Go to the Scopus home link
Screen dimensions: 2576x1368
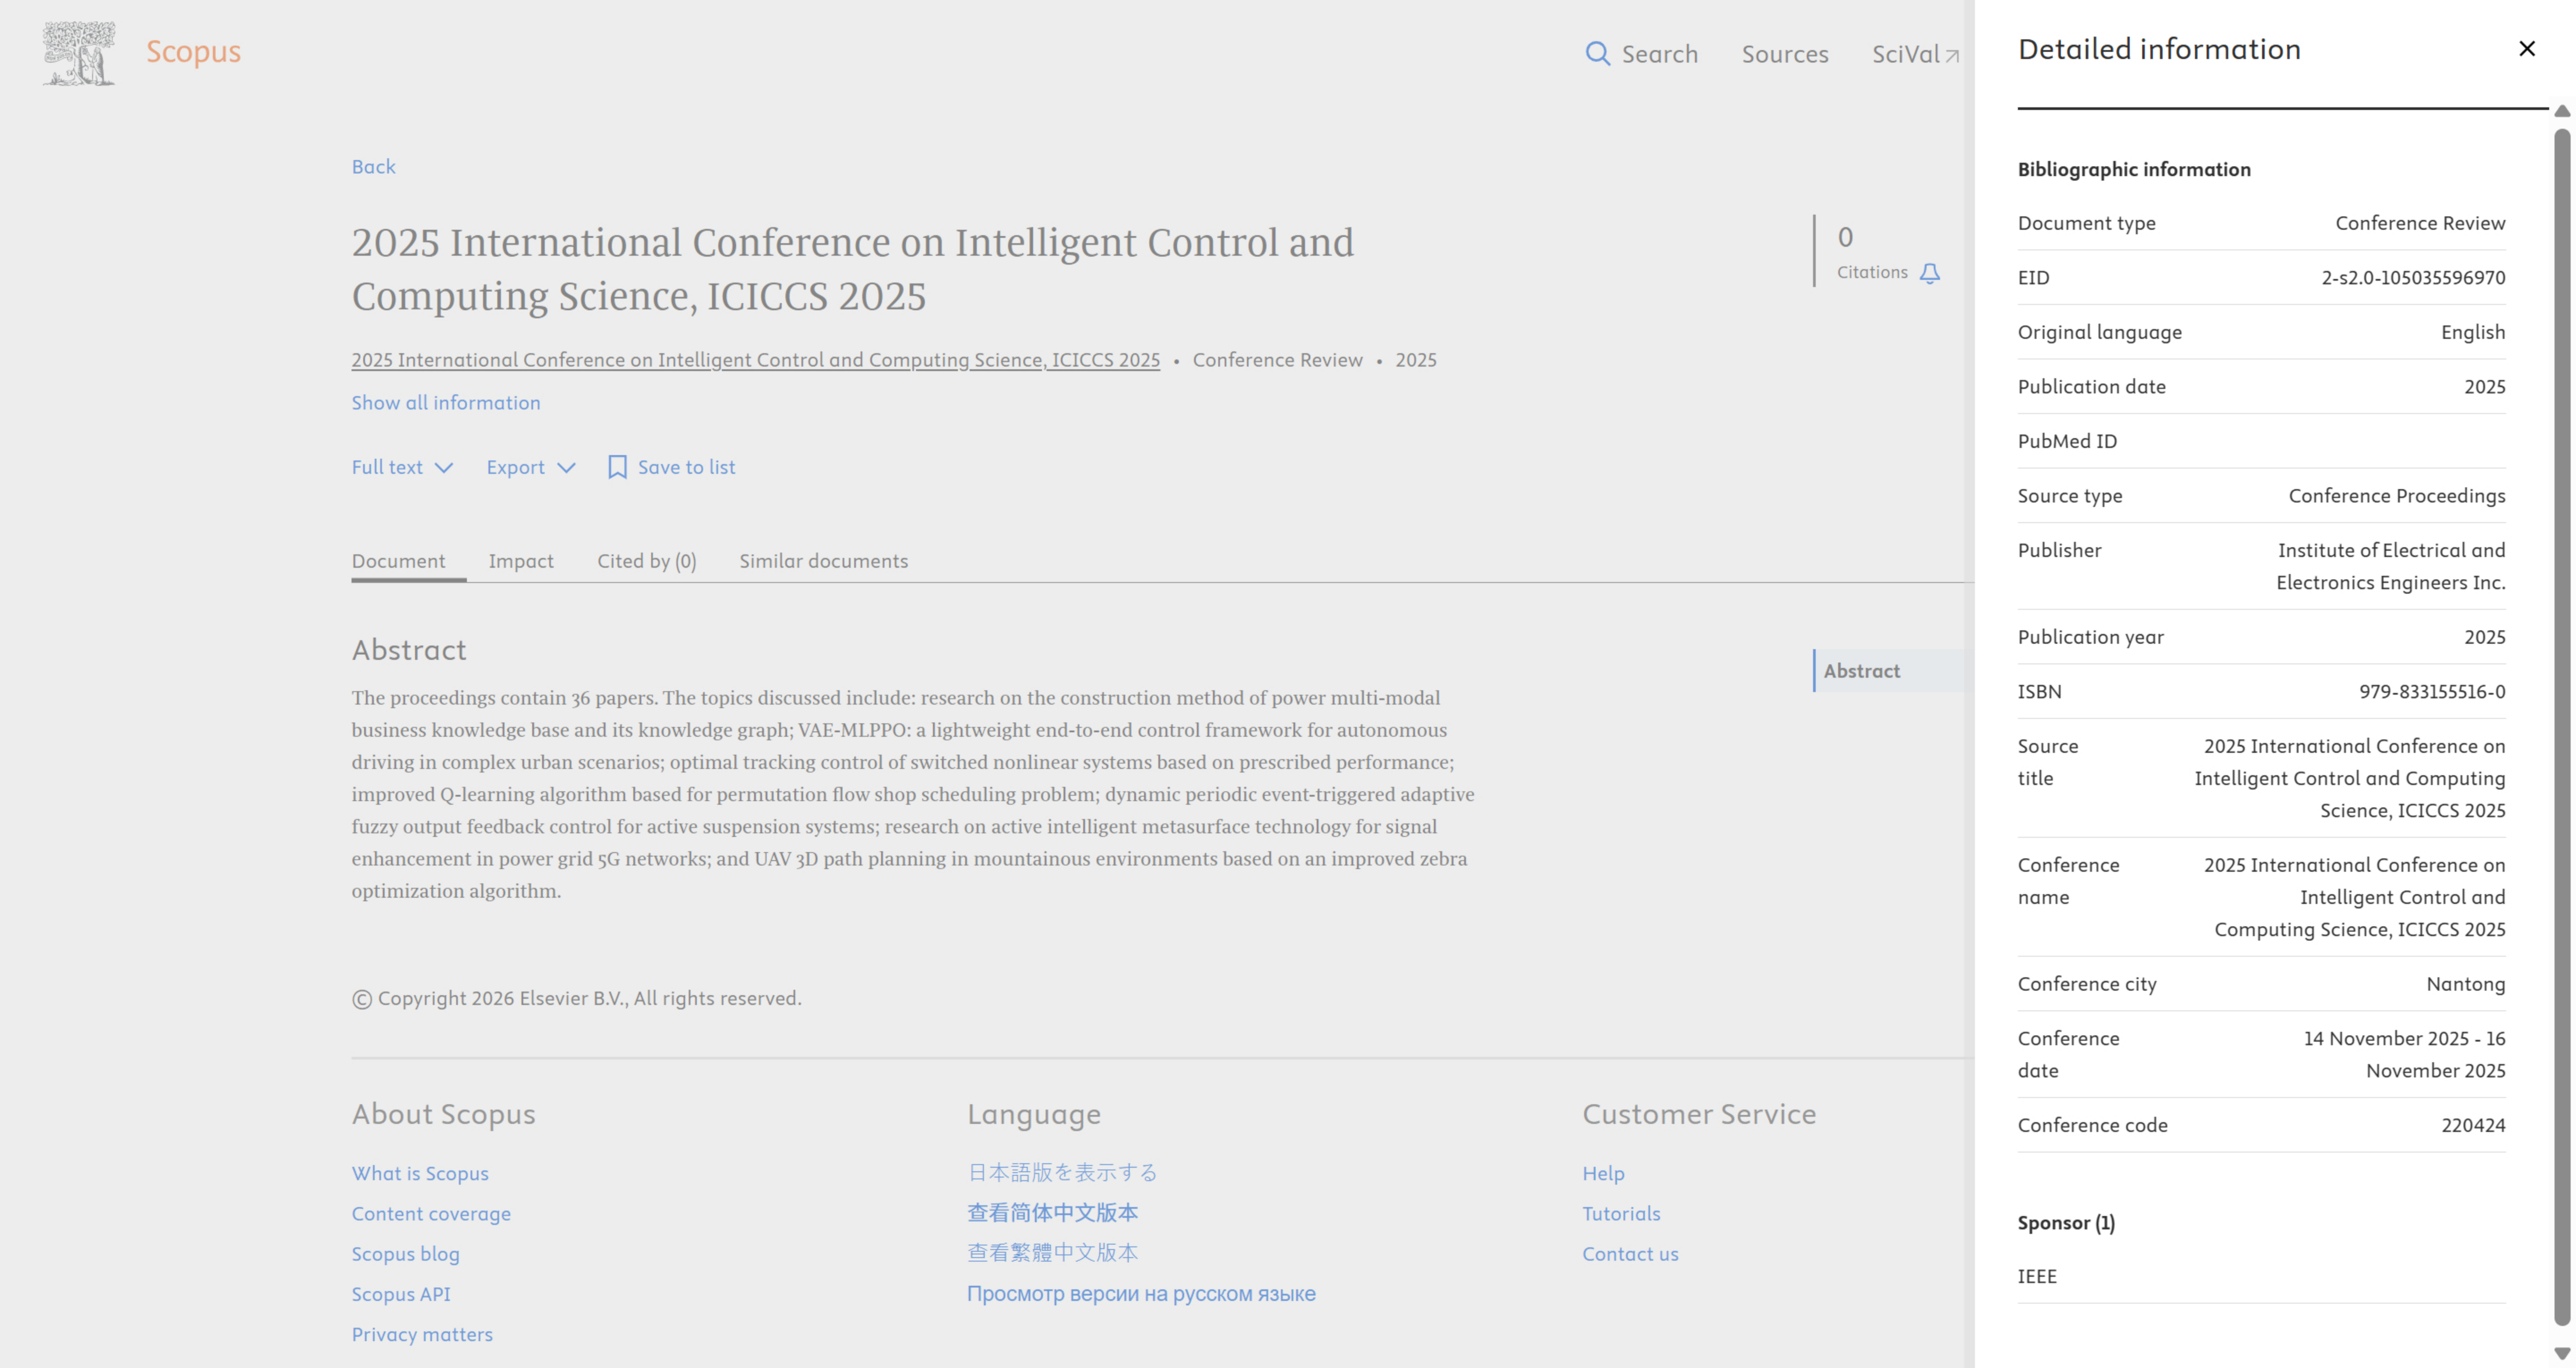point(194,51)
